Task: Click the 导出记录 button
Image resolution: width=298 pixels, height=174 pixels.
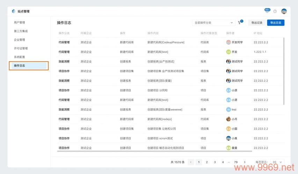Action: click(x=257, y=23)
